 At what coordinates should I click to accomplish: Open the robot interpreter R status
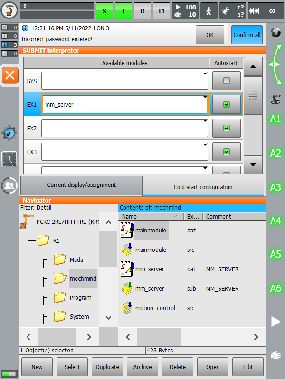pos(142,11)
